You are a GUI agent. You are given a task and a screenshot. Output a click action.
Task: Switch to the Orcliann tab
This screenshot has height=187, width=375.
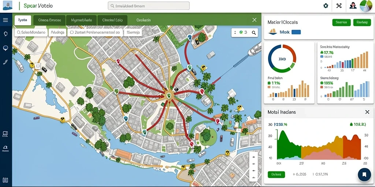point(144,20)
